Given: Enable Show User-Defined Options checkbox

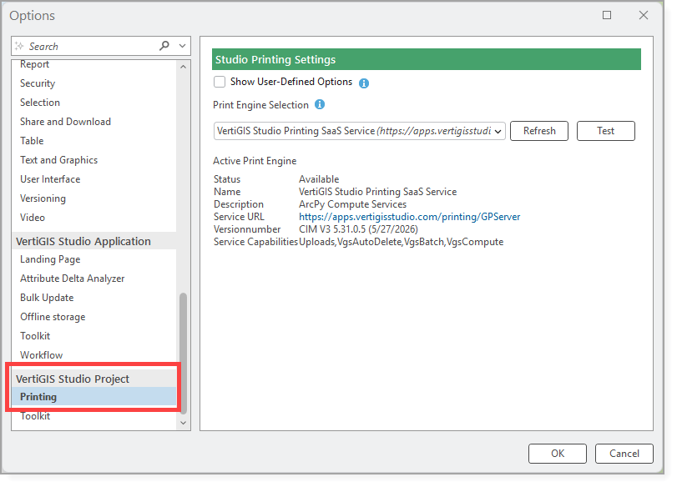Looking at the screenshot, I should 220,82.
